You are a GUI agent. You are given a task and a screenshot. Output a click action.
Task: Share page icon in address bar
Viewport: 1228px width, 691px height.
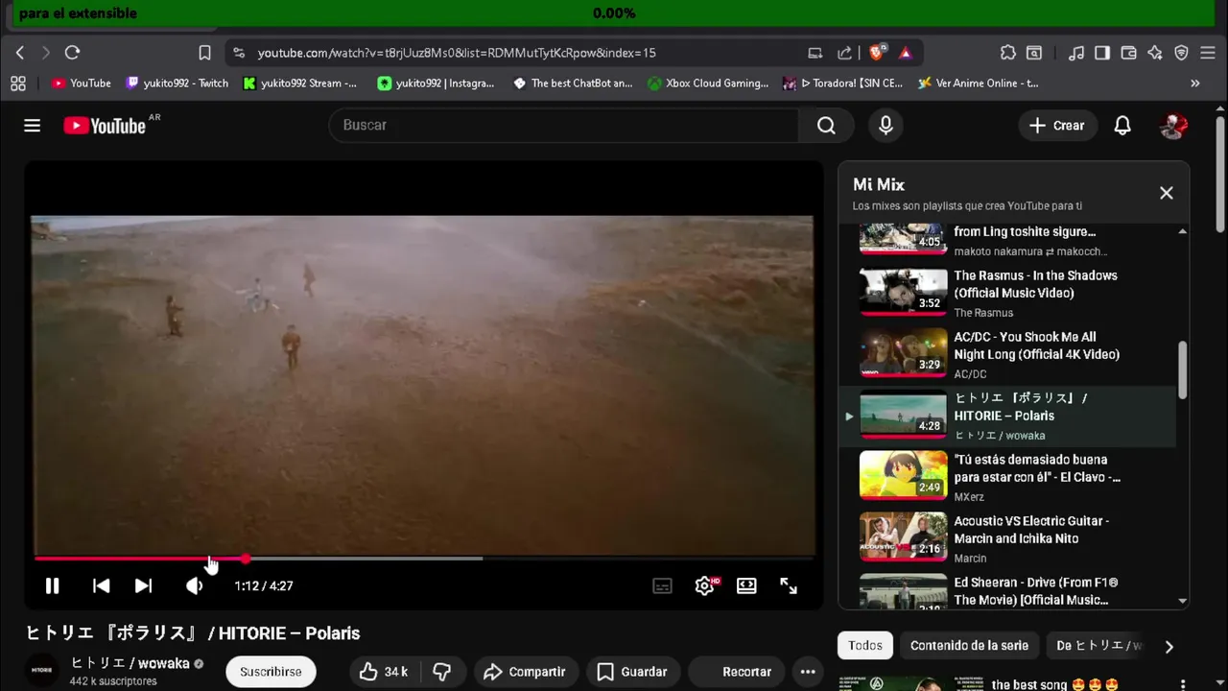click(844, 53)
